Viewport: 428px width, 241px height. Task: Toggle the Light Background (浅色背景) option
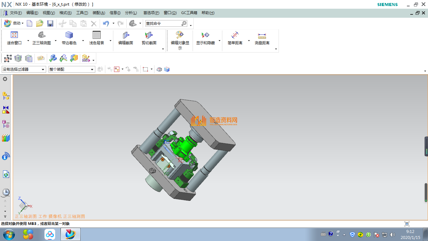coord(96,38)
